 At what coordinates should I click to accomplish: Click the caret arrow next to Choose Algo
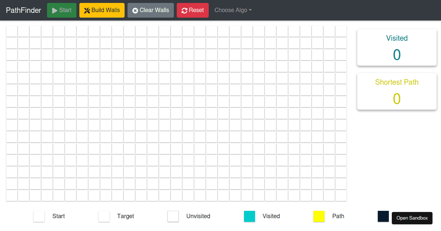[x=250, y=10]
